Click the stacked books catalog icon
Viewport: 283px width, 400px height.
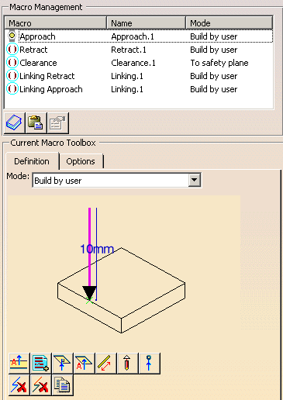14,122
